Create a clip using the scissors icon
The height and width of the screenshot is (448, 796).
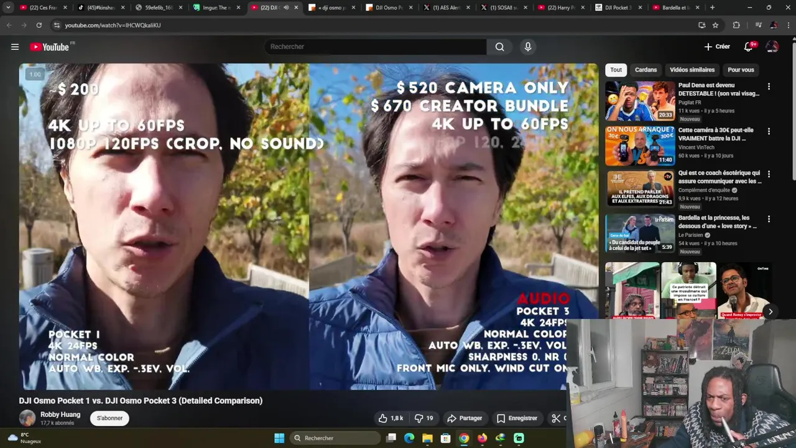tap(557, 418)
